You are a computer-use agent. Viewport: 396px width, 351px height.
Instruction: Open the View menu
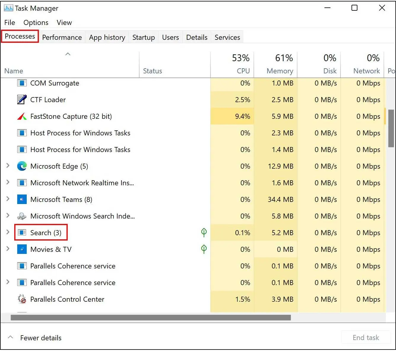(64, 23)
